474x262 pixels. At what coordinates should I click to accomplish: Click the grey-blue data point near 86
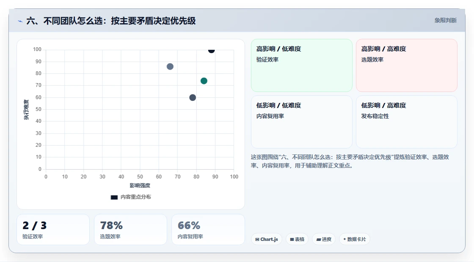tap(170, 67)
